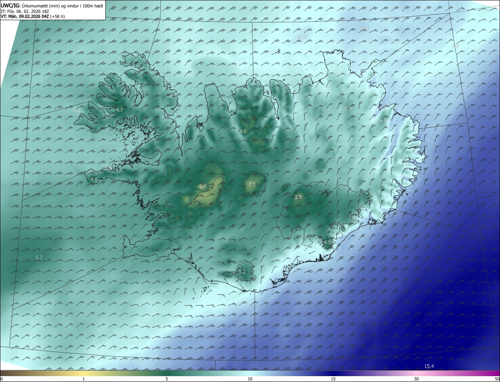500x382 pixels.
Task: Click the map title 'UWC/IG: Úrkomumætti (mm)'
Action: (x=29, y=5)
